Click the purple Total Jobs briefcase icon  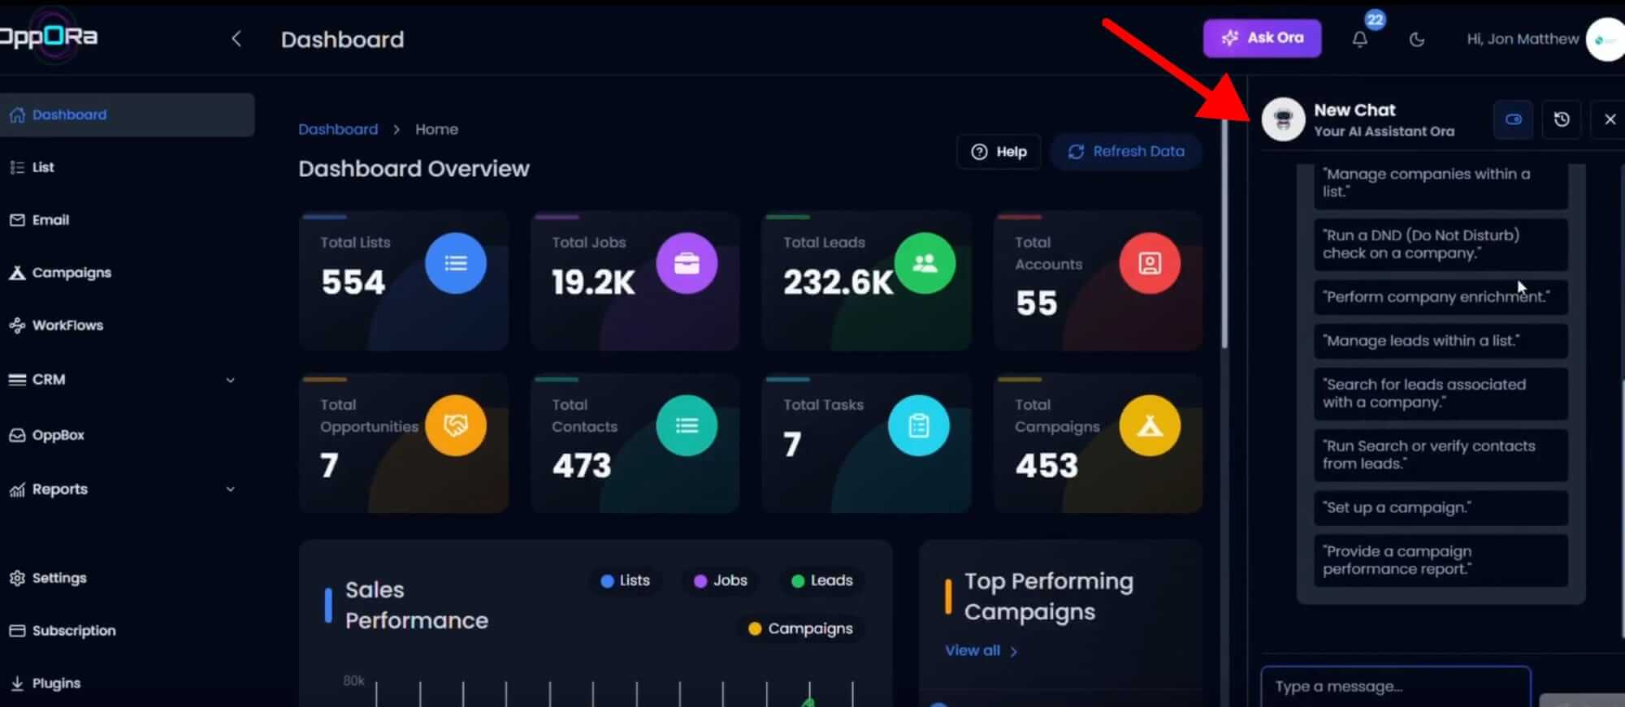pyautogui.click(x=687, y=263)
